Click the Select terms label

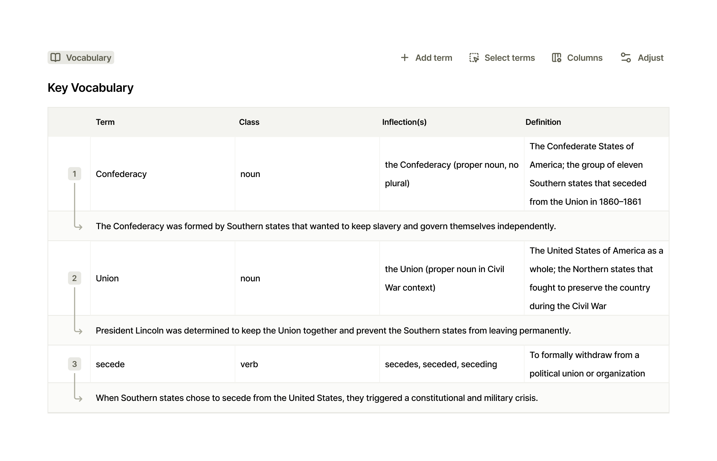(509, 57)
